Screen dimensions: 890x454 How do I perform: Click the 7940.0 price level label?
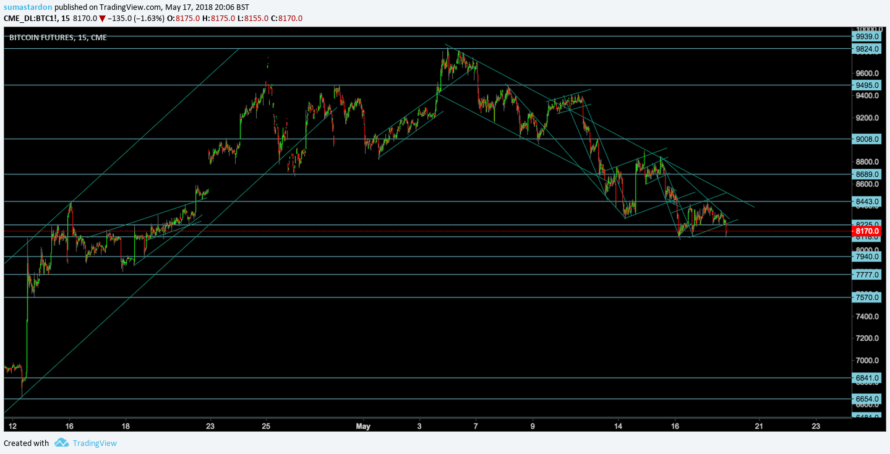[x=868, y=256]
